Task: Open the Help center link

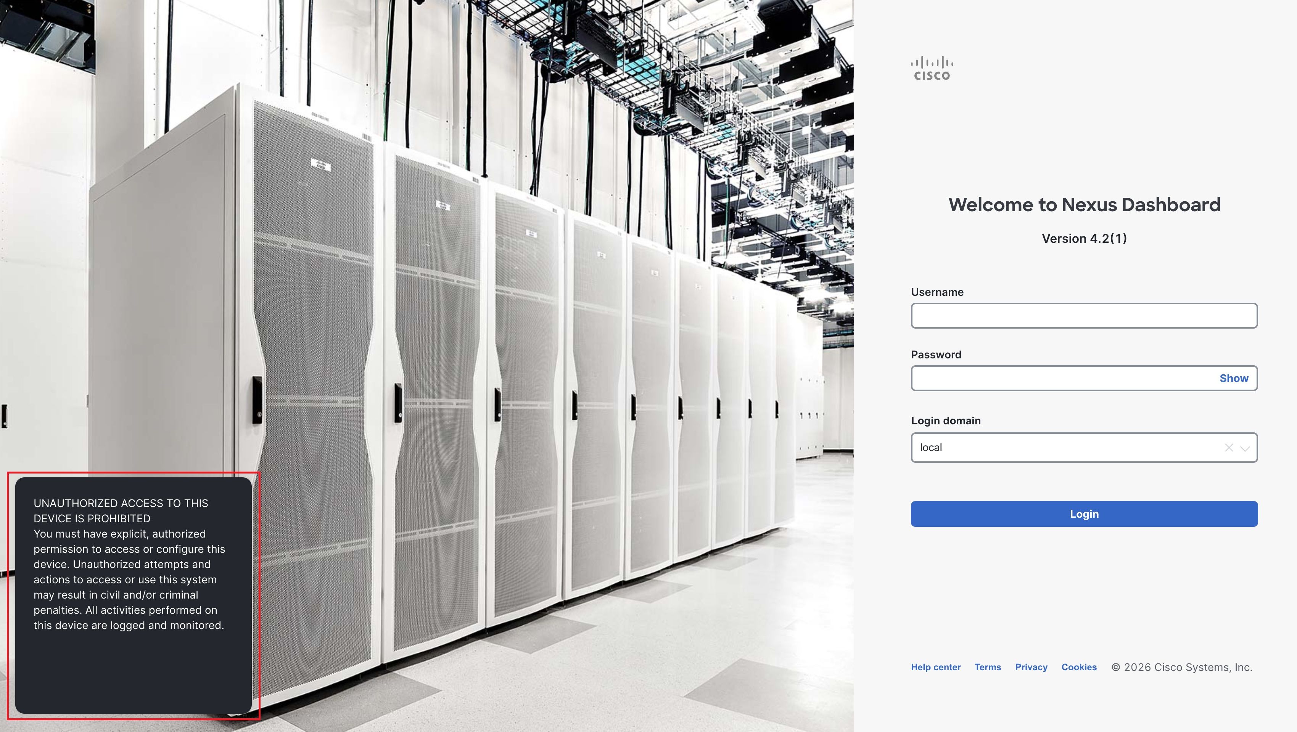Action: click(935, 666)
